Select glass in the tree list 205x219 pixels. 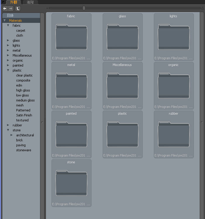tap(16, 40)
